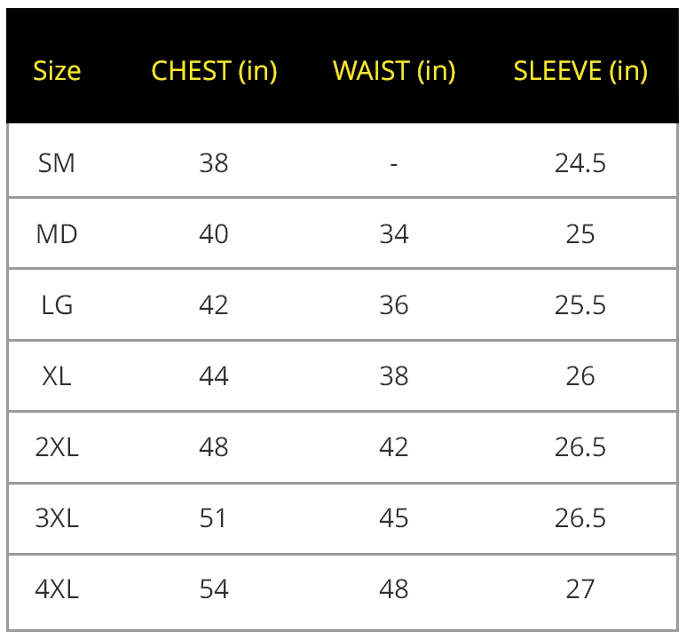Select the XL size row label
686x639 pixels.
[x=57, y=376]
